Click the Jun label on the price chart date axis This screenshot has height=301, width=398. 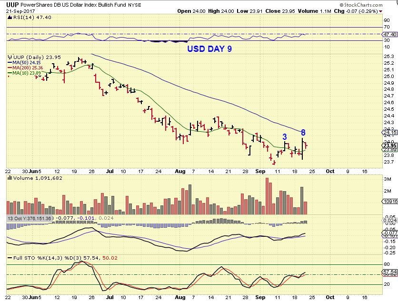click(x=33, y=171)
